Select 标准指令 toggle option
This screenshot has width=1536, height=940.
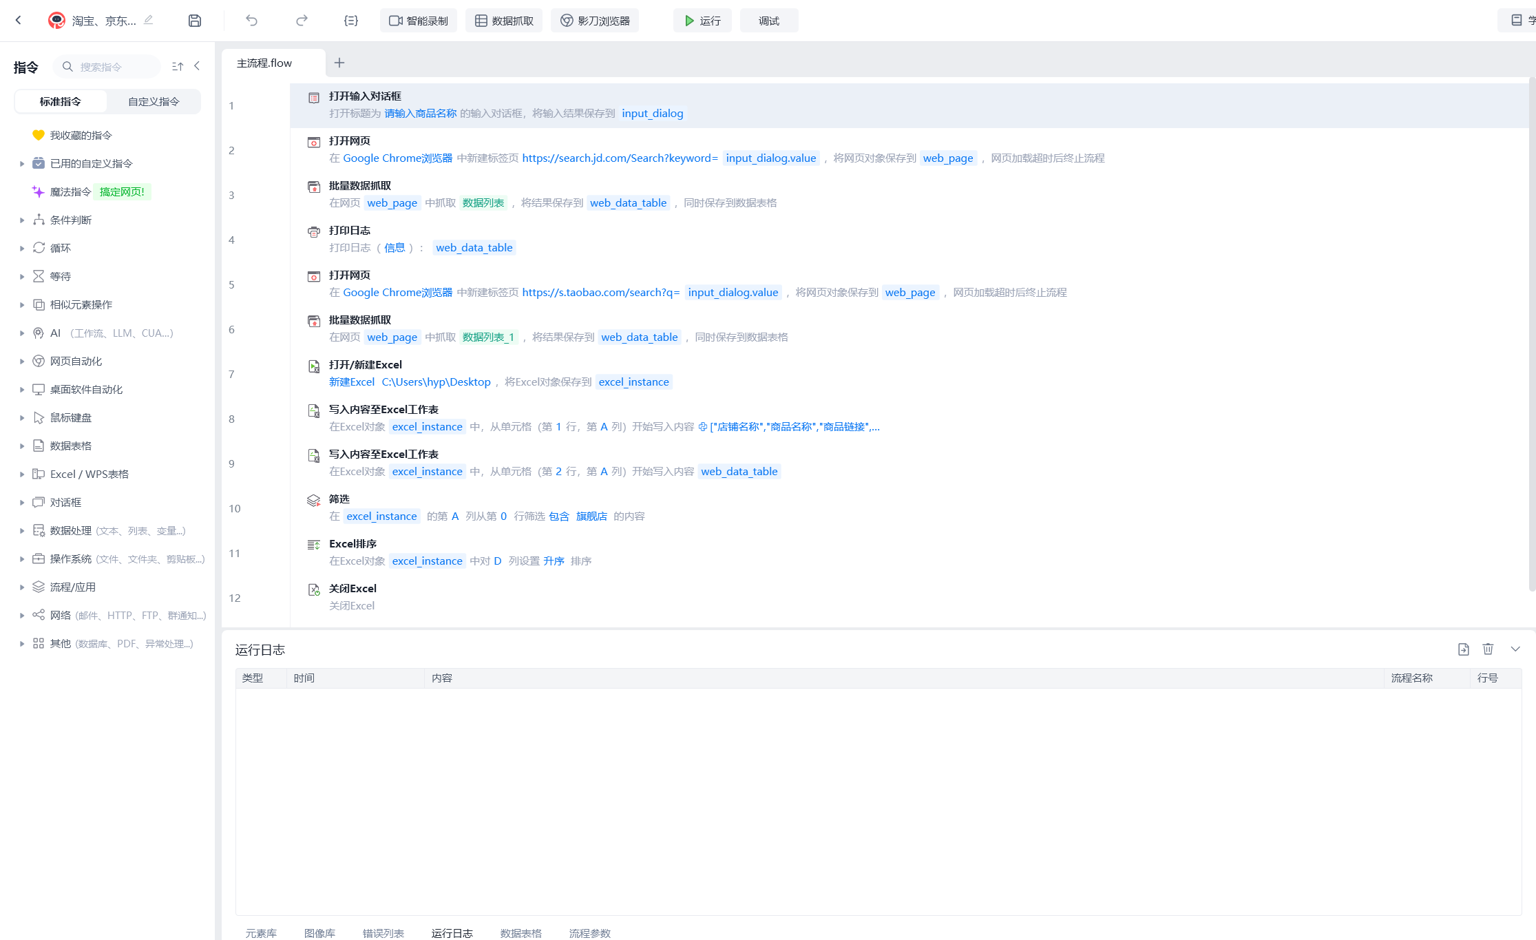point(61,101)
